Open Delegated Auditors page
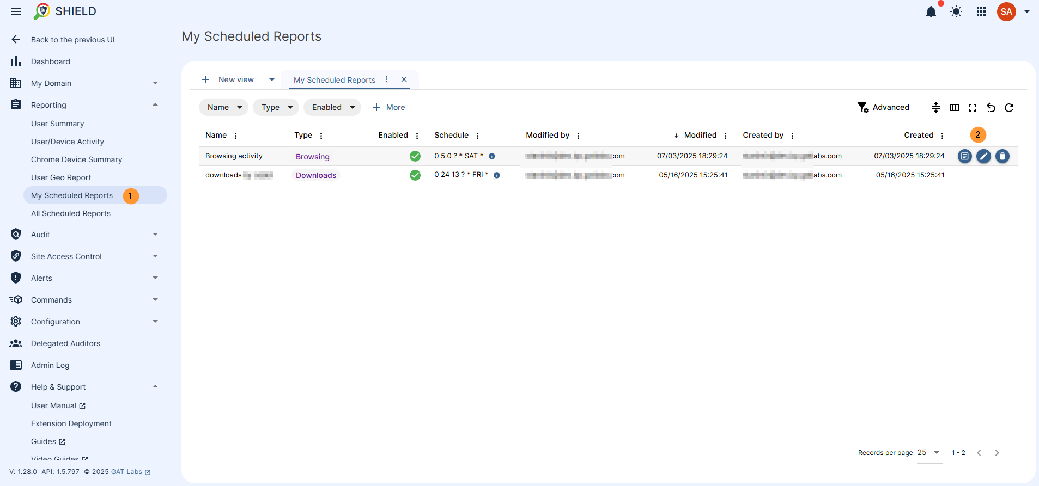 tap(65, 343)
